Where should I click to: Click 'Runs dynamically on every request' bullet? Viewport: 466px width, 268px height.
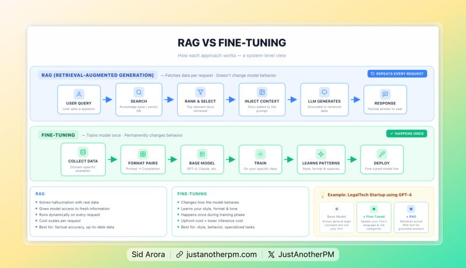coord(69,215)
